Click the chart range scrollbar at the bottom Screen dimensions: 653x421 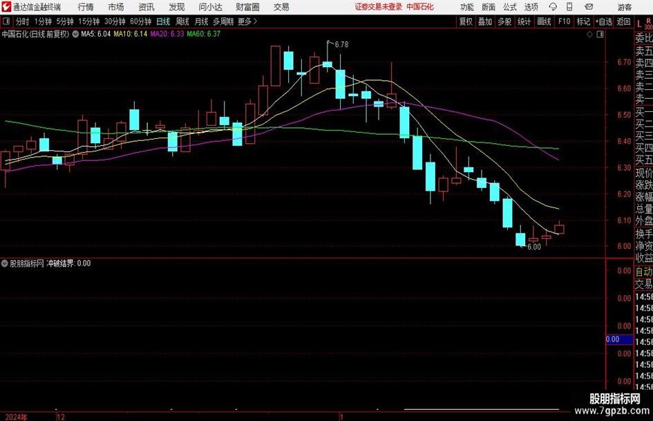[482, 409]
